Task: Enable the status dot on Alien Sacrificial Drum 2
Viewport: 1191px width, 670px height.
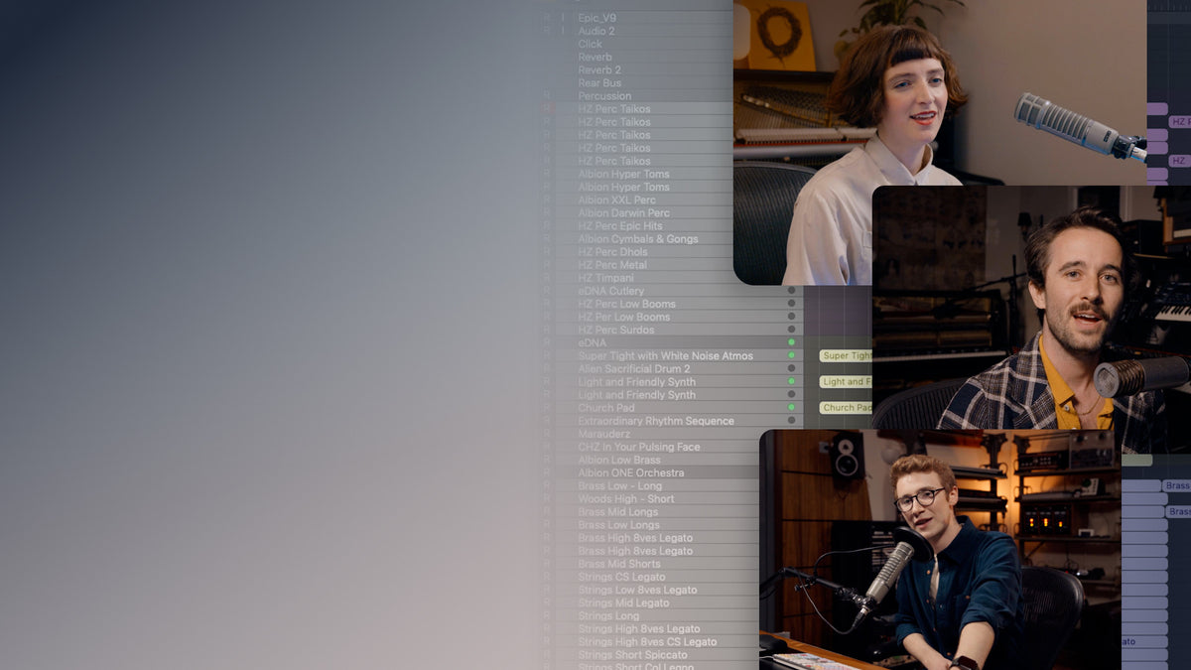Action: tap(792, 368)
